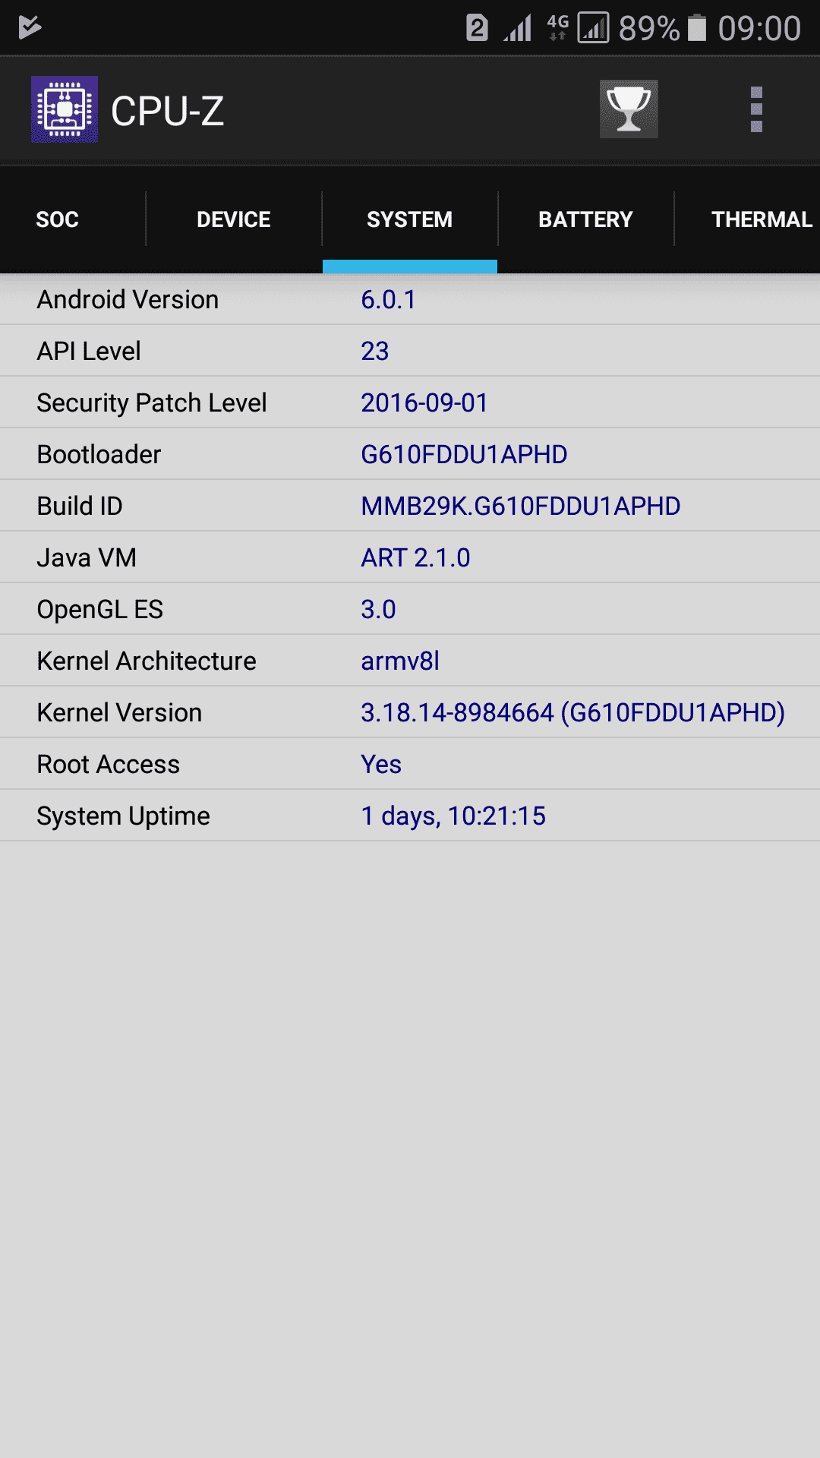Image resolution: width=820 pixels, height=1458 pixels.
Task: Select the Android Version label
Action: 128,299
